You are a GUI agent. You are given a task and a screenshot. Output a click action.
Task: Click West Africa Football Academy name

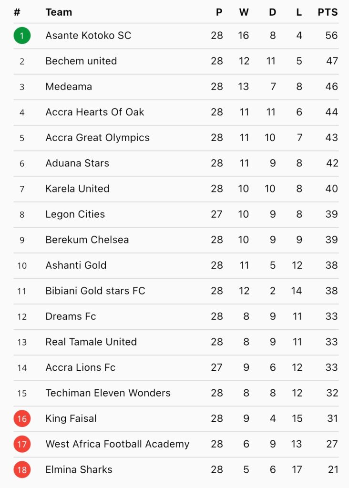(x=117, y=444)
